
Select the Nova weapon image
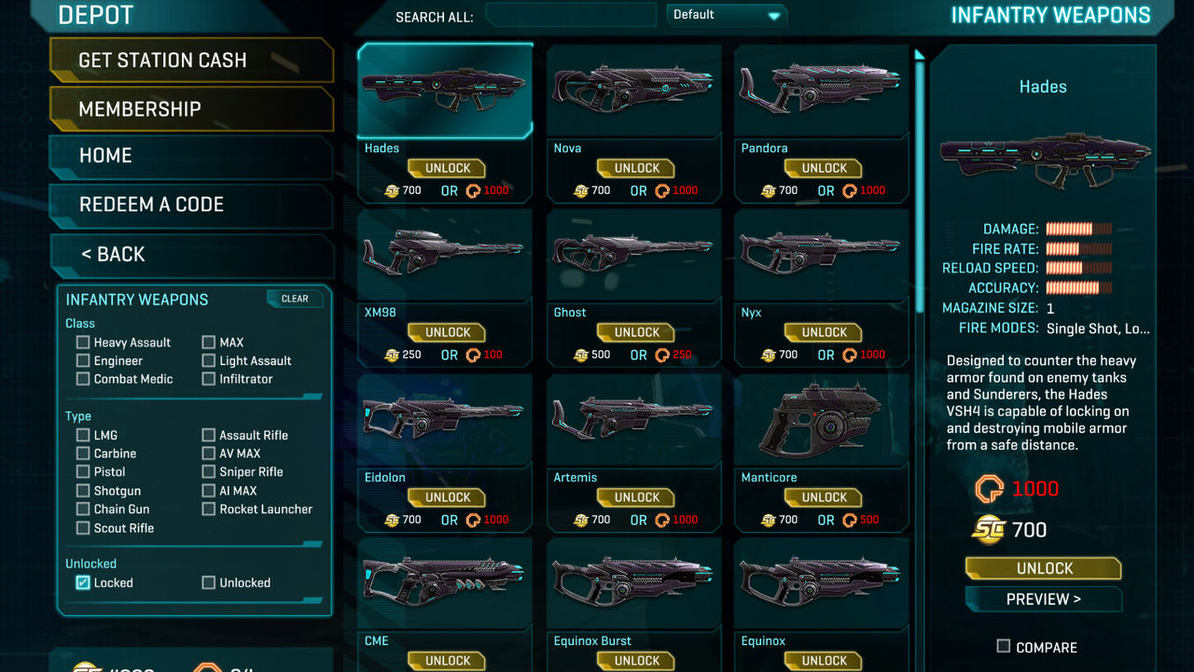[633, 89]
